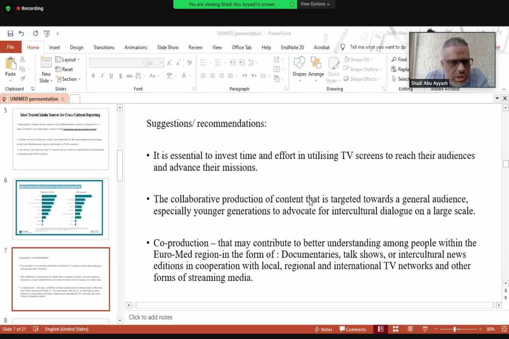This screenshot has width=509, height=339.
Task: Switch to the Design ribbon tab
Action: tap(77, 47)
